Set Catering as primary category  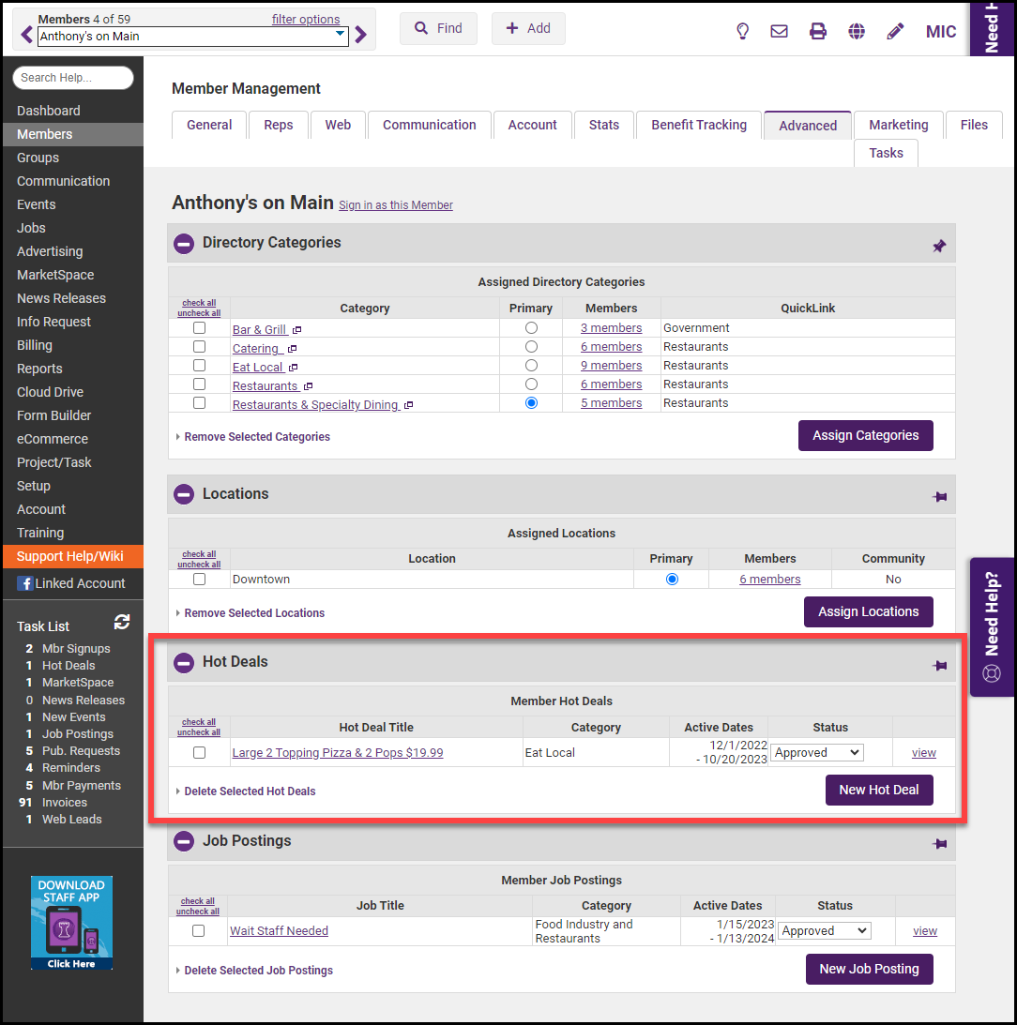(x=531, y=347)
